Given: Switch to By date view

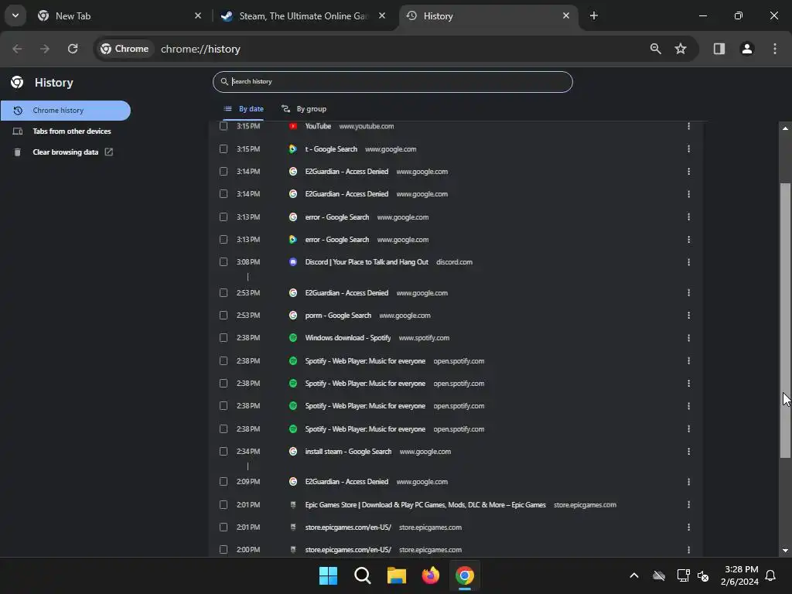Looking at the screenshot, I should pyautogui.click(x=244, y=108).
